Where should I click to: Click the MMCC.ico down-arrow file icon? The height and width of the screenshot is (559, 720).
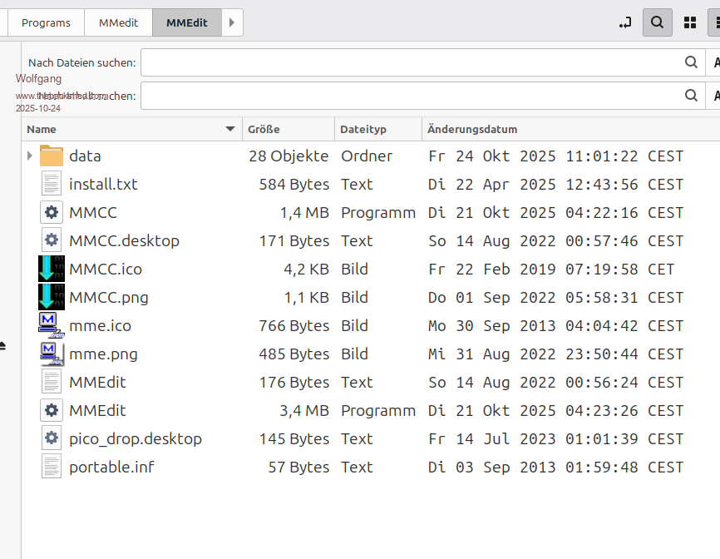[52, 270]
